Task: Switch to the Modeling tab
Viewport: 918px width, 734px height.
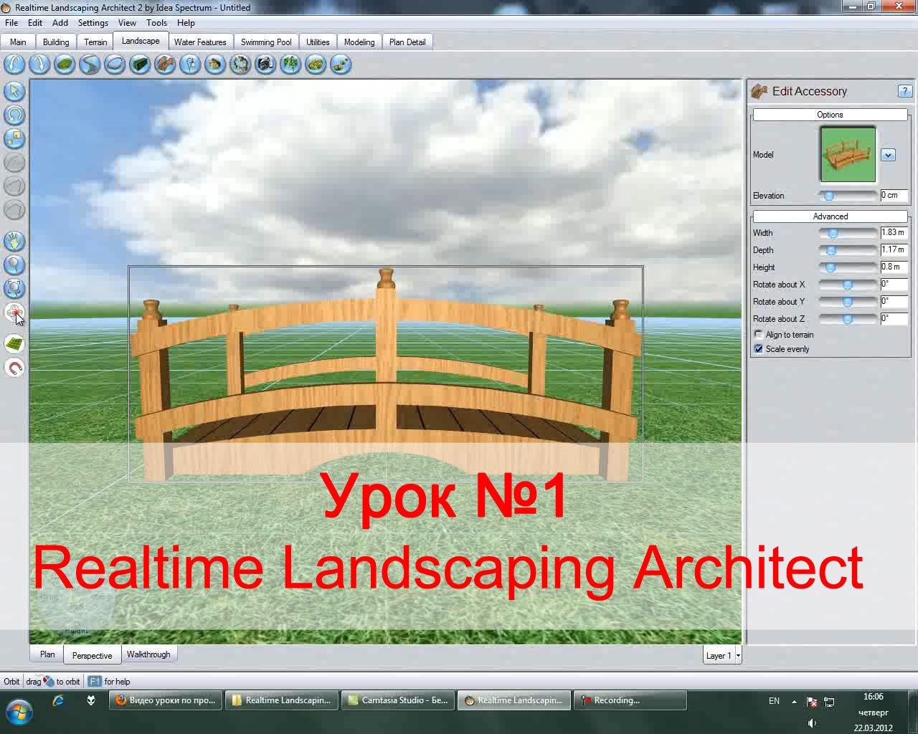Action: coord(359,42)
